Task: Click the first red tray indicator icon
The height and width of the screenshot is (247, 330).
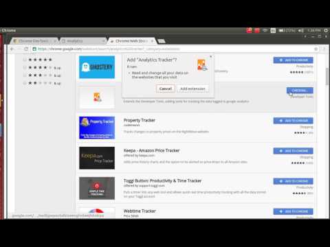Action: tap(249, 30)
